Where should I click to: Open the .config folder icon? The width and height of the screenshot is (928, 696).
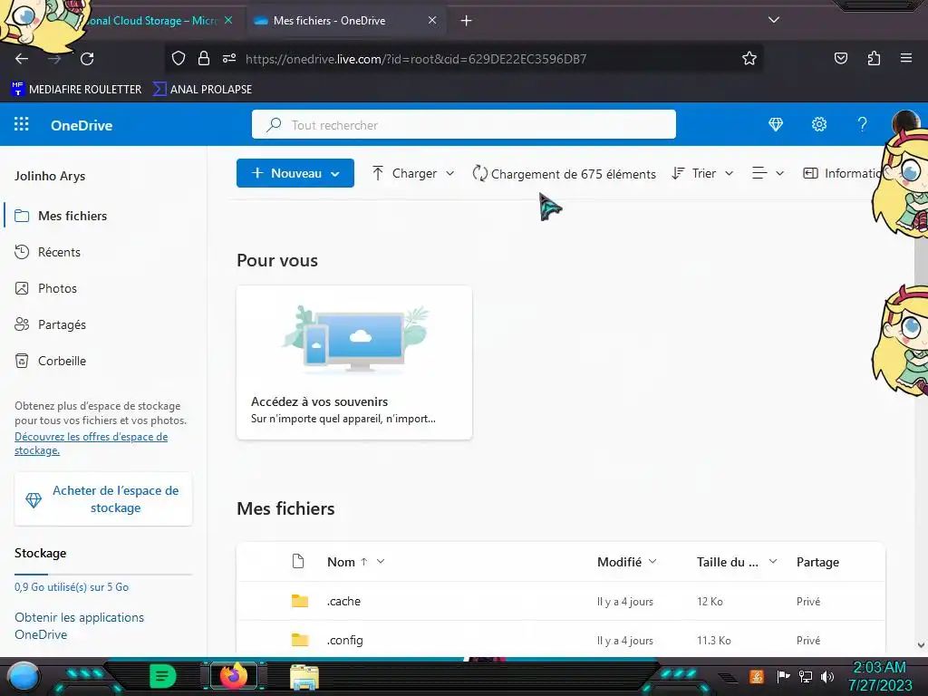[300, 640]
